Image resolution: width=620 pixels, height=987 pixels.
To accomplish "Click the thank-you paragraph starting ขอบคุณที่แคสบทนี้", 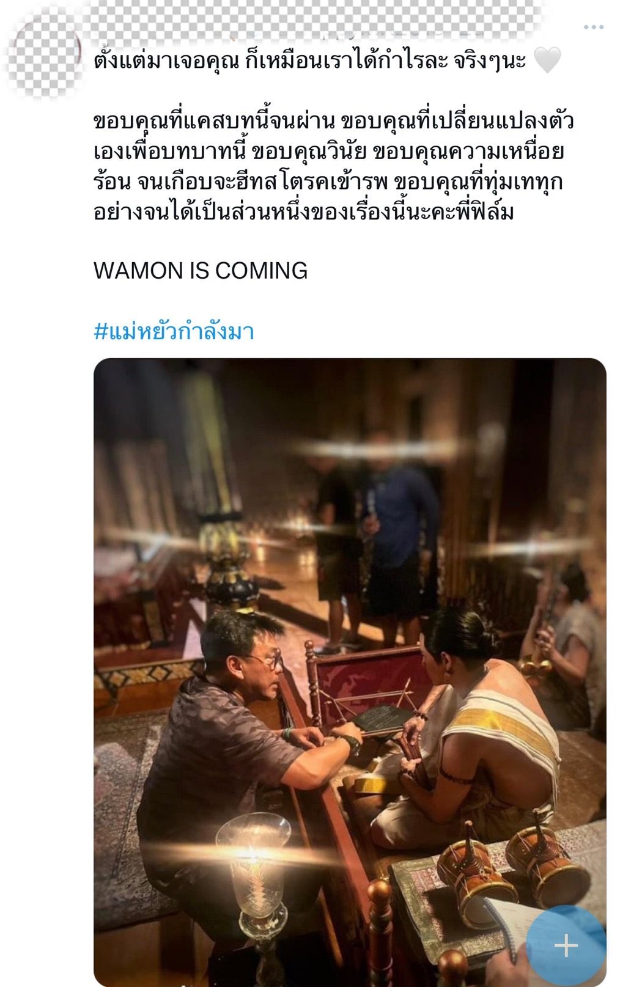I will pos(333,167).
